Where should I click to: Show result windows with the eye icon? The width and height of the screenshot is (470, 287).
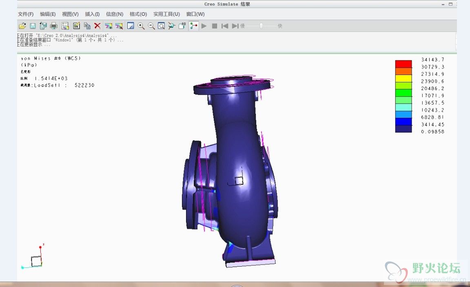(x=109, y=26)
